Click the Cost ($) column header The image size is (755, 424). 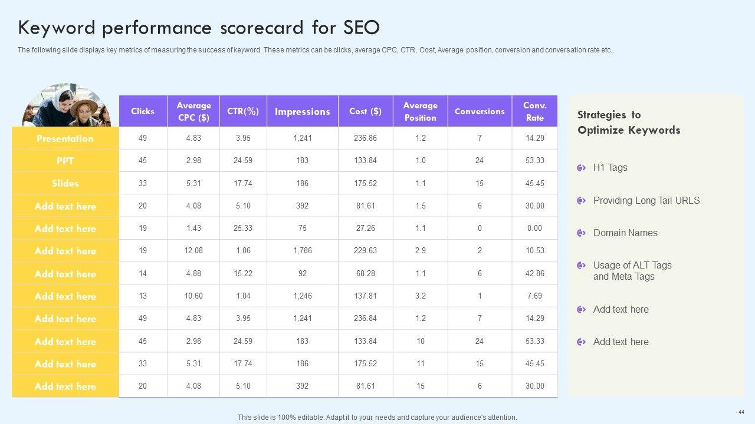[365, 111]
